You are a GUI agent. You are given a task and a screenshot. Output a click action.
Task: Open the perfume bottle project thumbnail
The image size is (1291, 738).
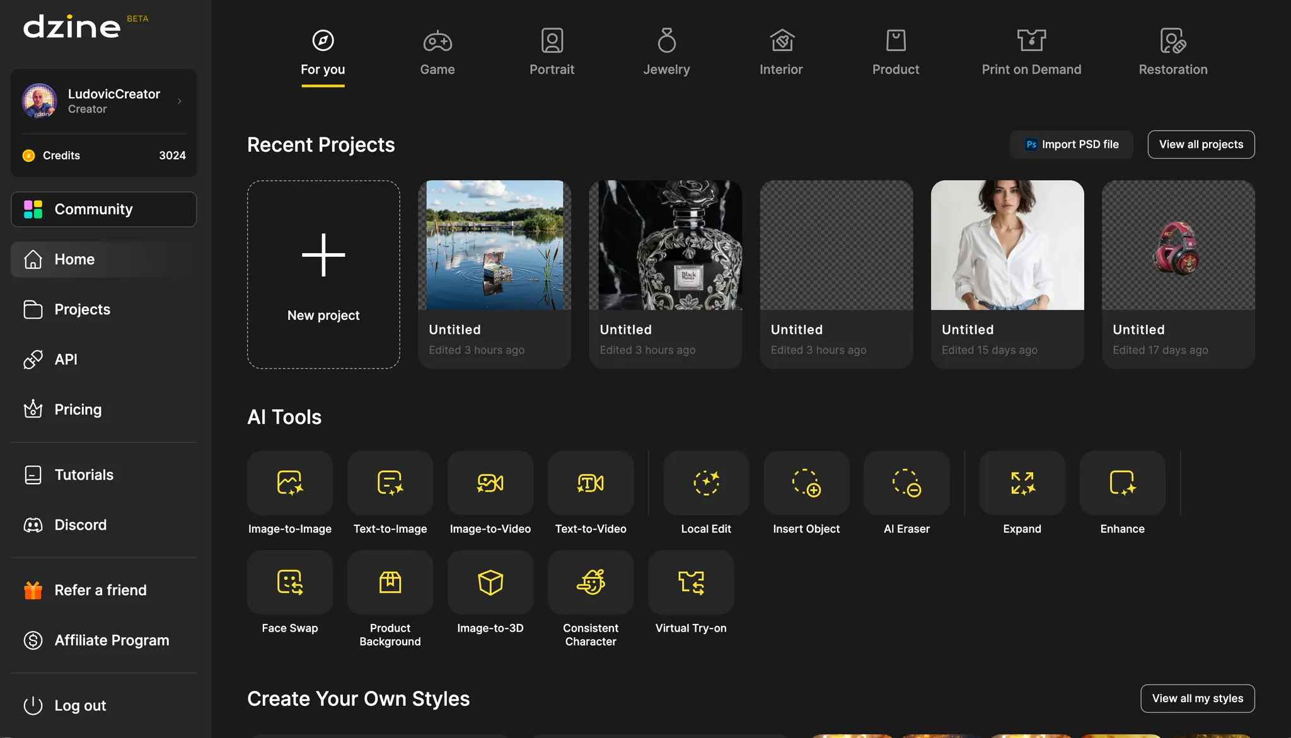[x=666, y=245]
